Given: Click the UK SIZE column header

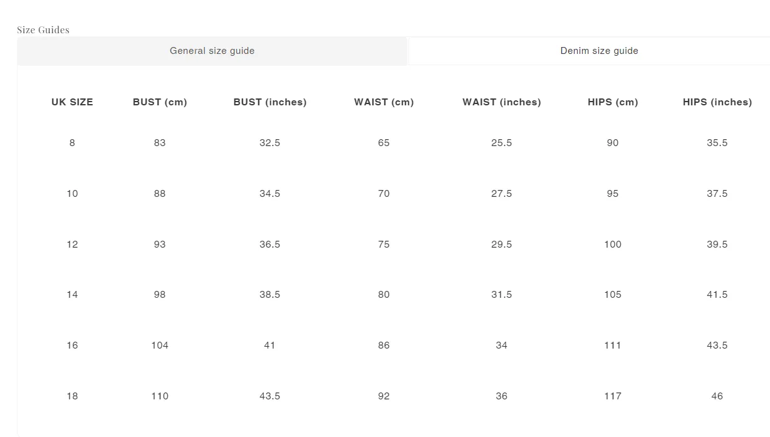Looking at the screenshot, I should point(72,102).
